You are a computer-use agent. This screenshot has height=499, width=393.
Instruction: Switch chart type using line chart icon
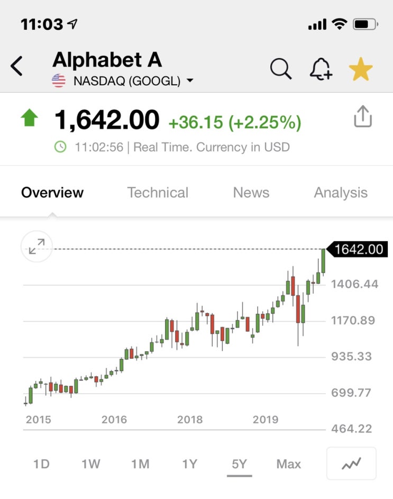coord(351,464)
